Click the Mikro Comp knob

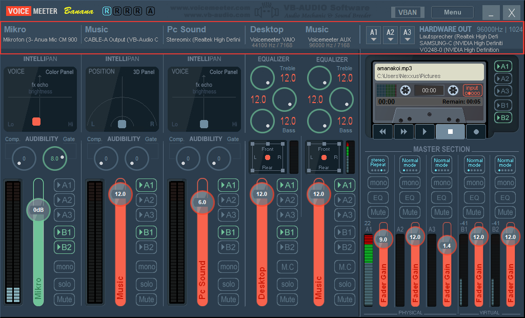(x=24, y=158)
